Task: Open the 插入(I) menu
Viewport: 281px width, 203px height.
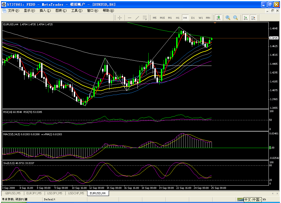Action: coord(45,11)
